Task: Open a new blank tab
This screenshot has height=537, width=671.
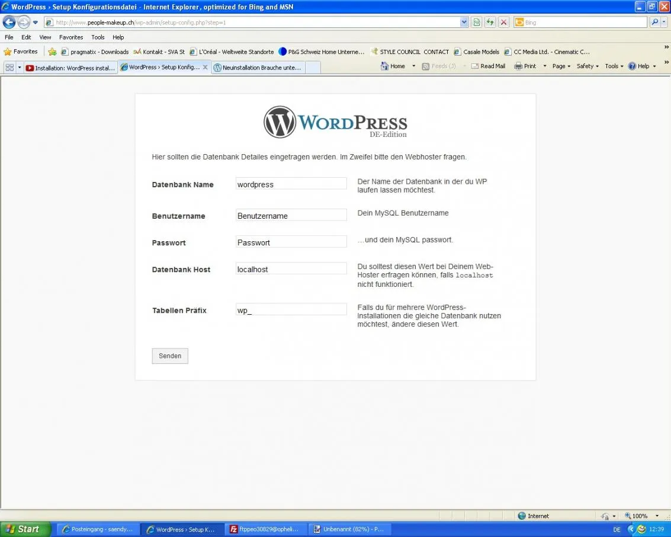Action: [x=313, y=68]
